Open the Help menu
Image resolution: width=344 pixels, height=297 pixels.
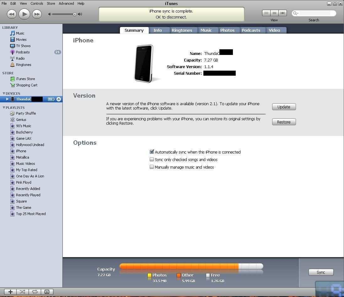(x=81, y=3)
